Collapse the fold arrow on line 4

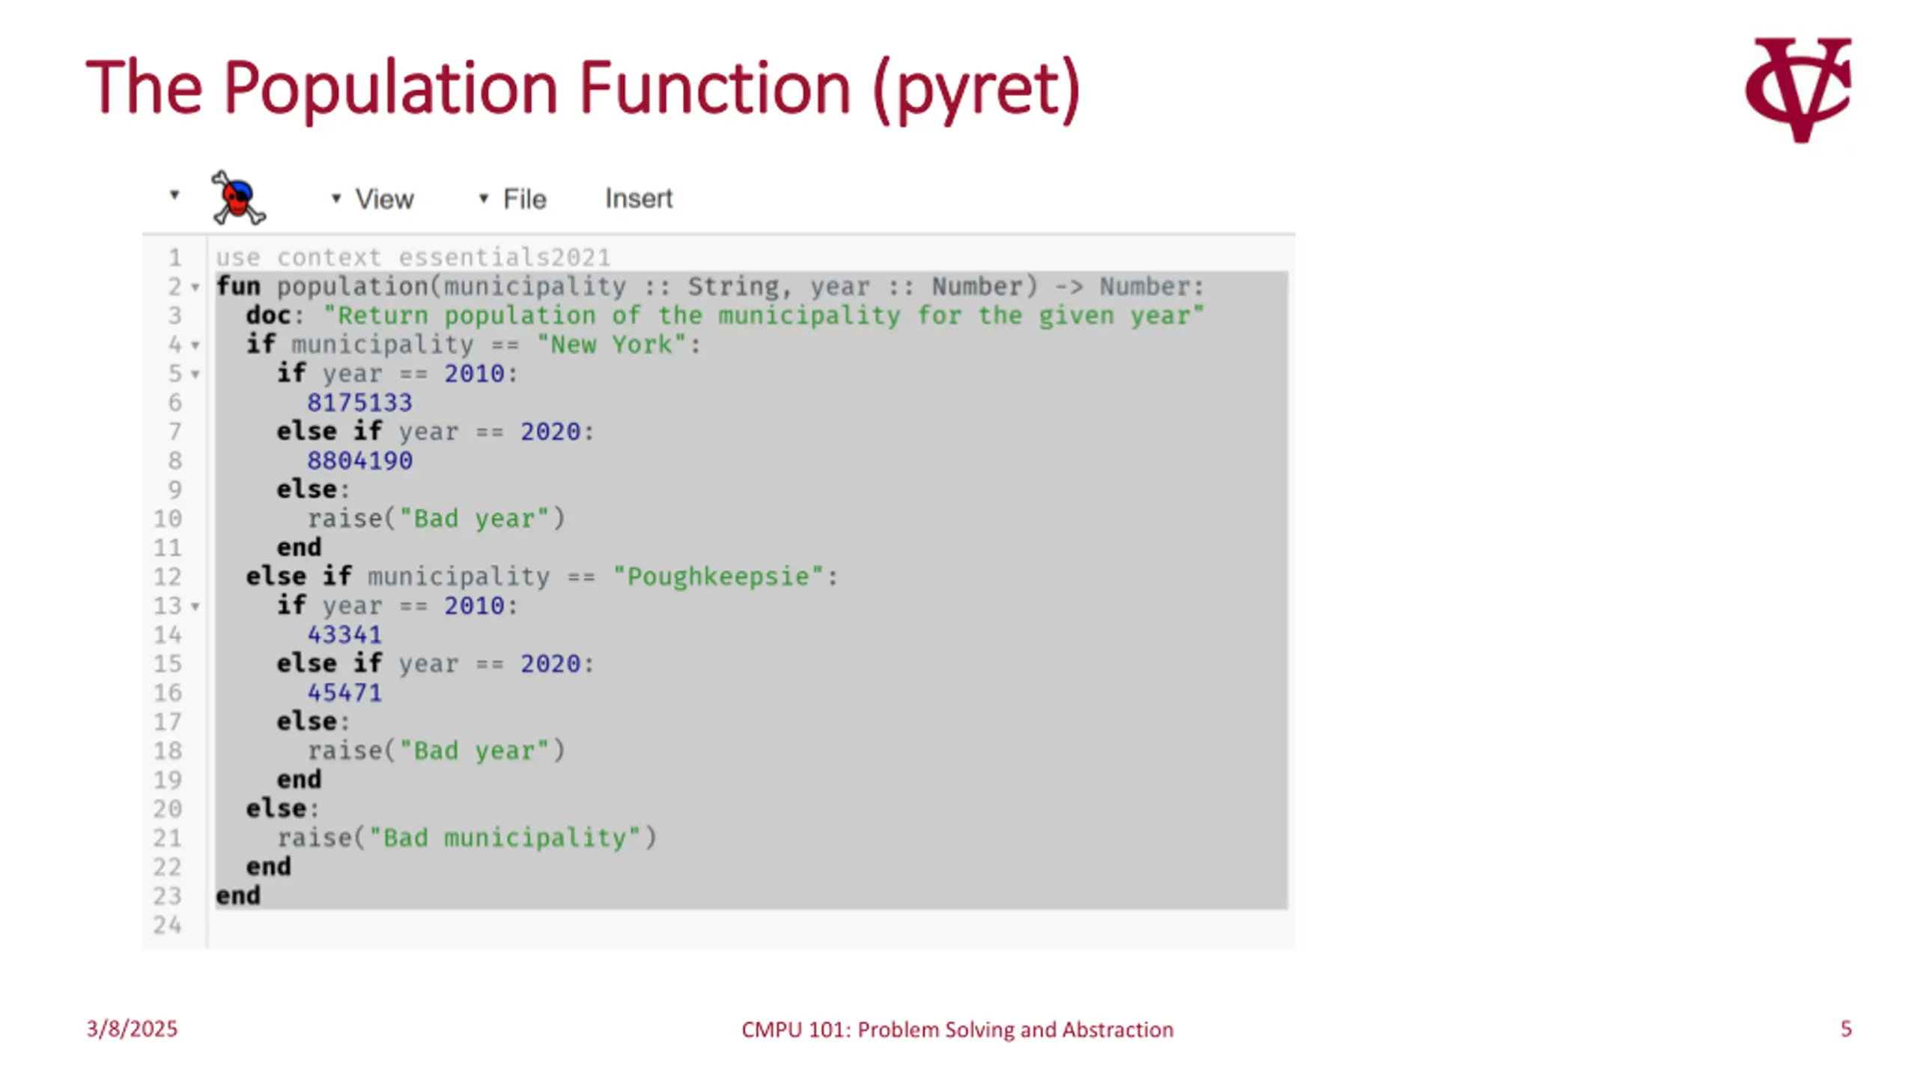[x=195, y=345]
